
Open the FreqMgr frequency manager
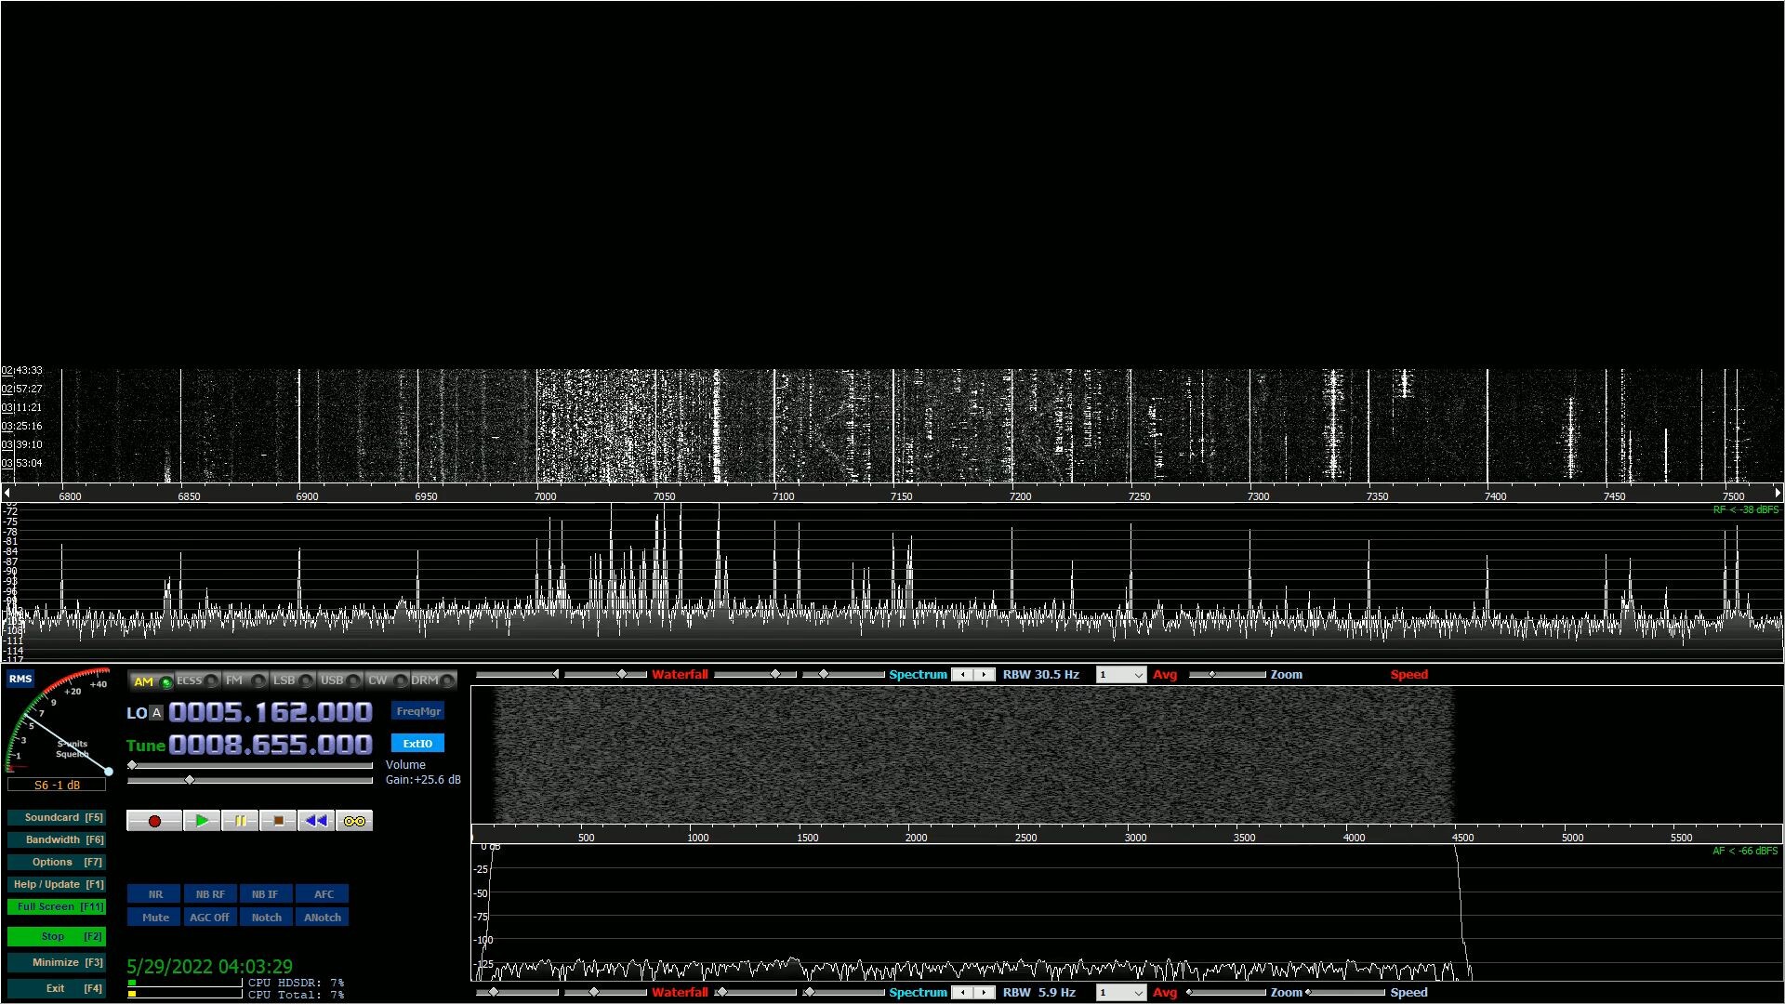pos(418,710)
